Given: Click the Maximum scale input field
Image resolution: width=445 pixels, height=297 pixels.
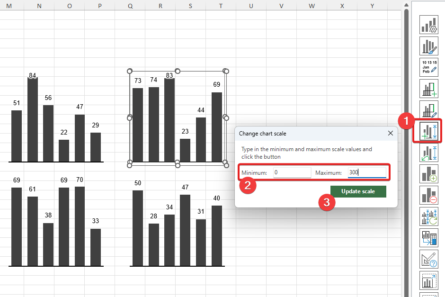Looking at the screenshot, I should tap(366, 172).
